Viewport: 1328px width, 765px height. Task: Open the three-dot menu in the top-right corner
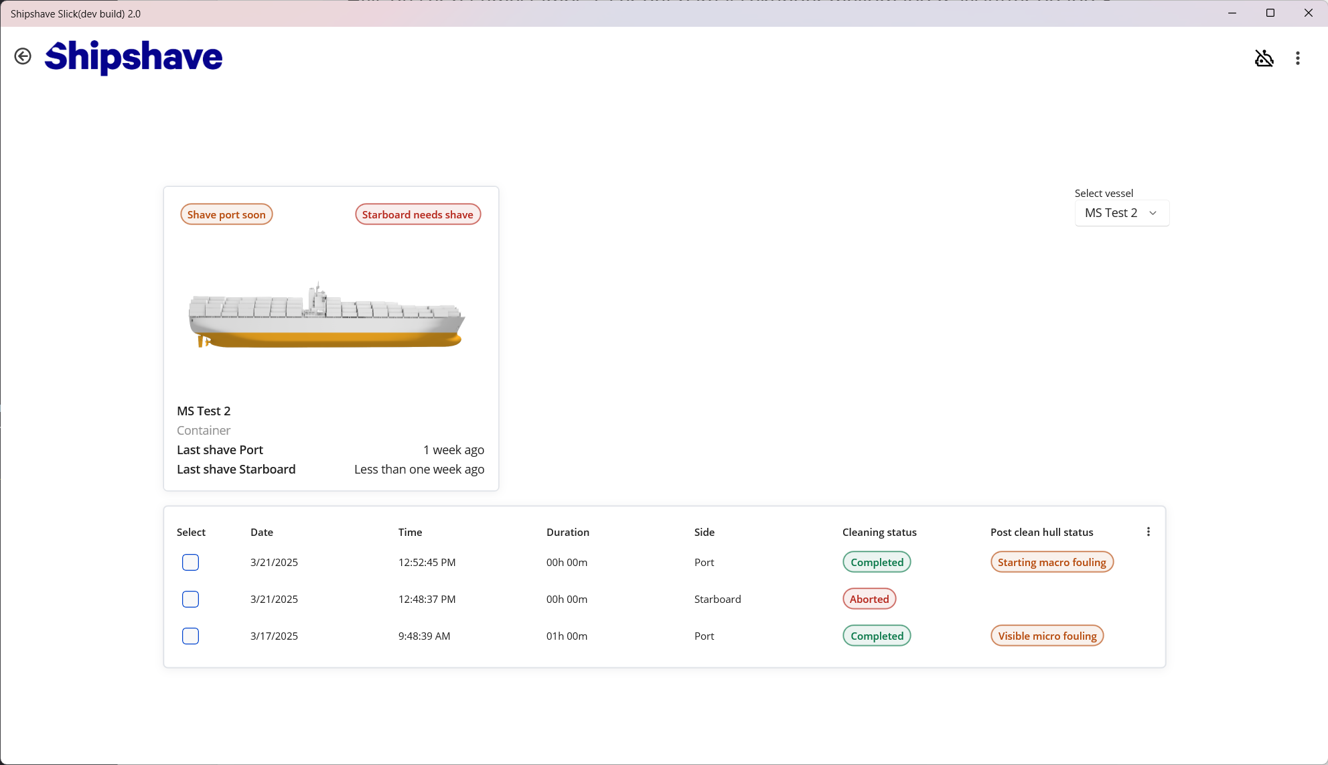(1297, 58)
